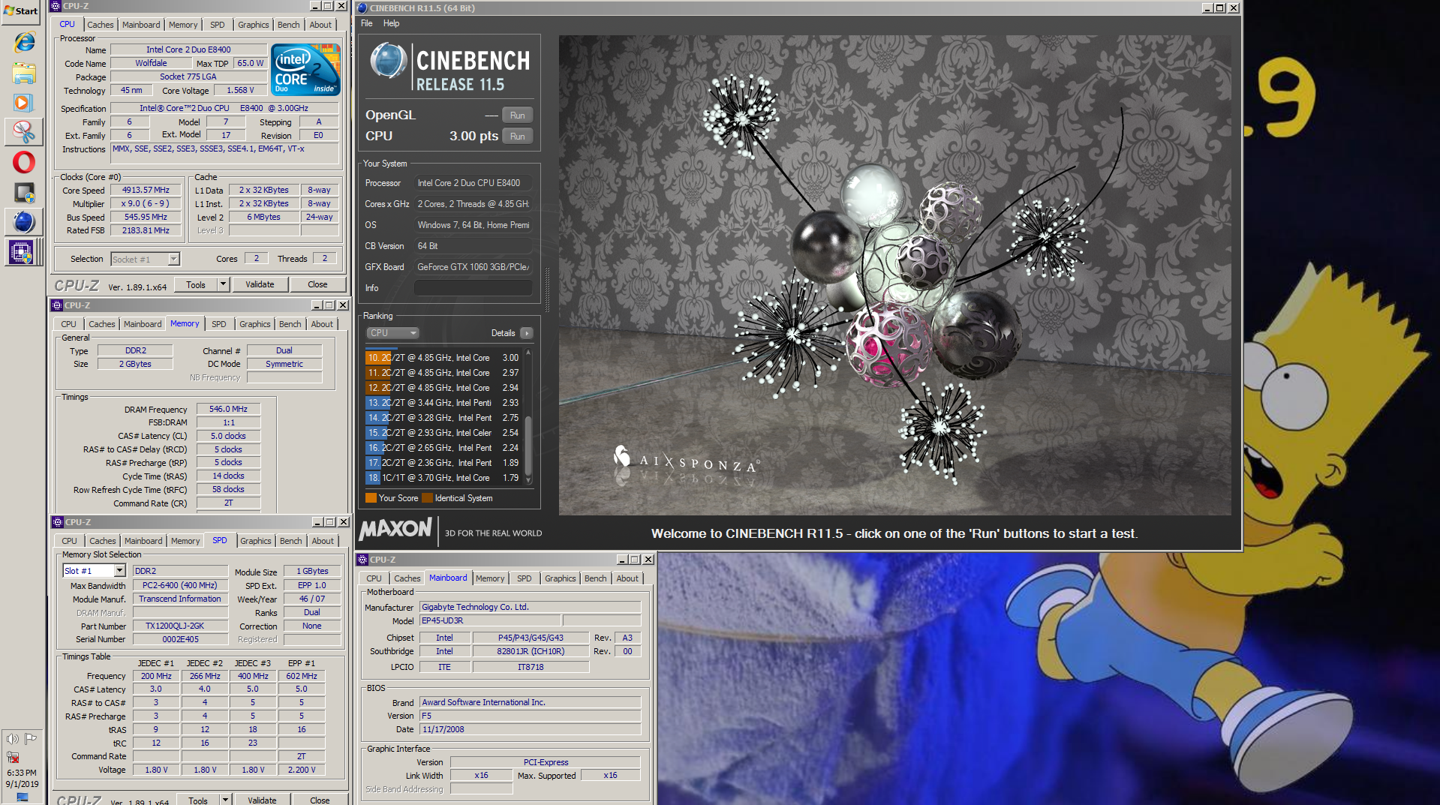This screenshot has height=805, width=1440.
Task: Switch to Caches tab in top CPU-Z window
Action: pos(101,25)
